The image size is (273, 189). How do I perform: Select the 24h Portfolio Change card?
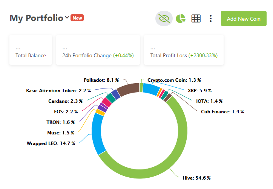(x=98, y=50)
